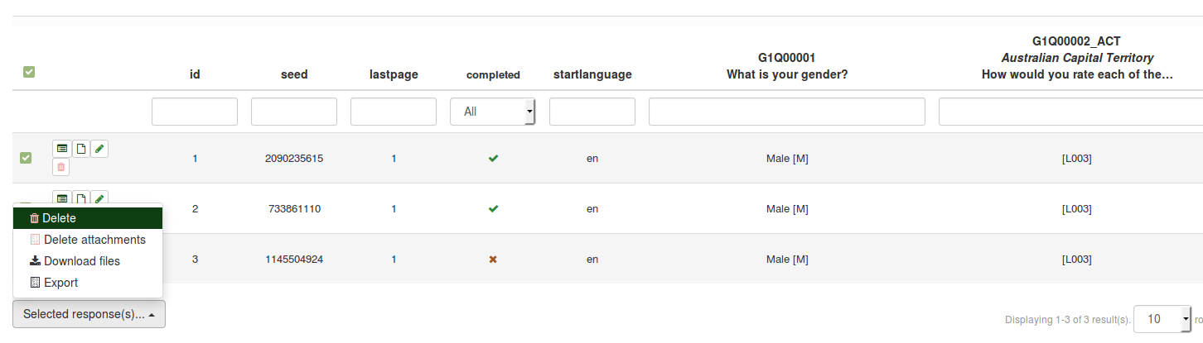Open the Selected response(s) dropdown
Screen dimensions: 1203x343
[89, 314]
